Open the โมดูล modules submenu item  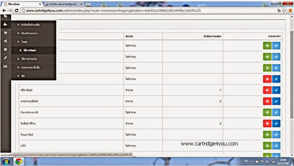34,42
